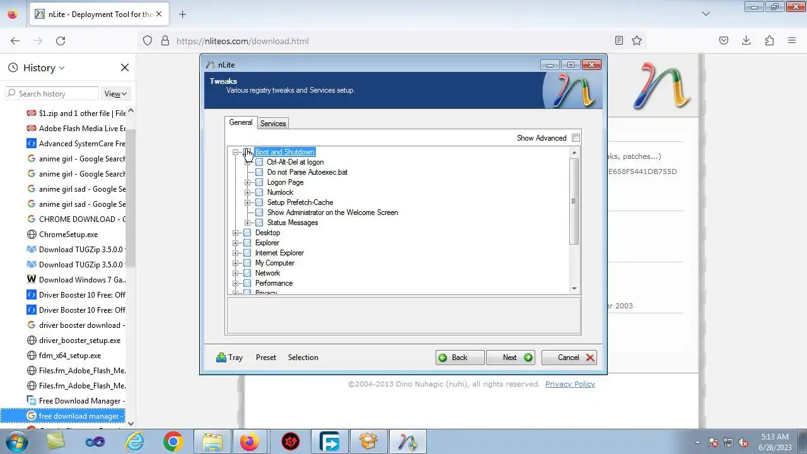This screenshot has height=454, width=807.
Task: List all Firefox tabs dropdown
Action: [x=706, y=14]
